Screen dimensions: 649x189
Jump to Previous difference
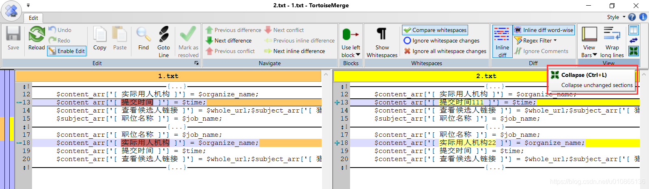point(233,30)
